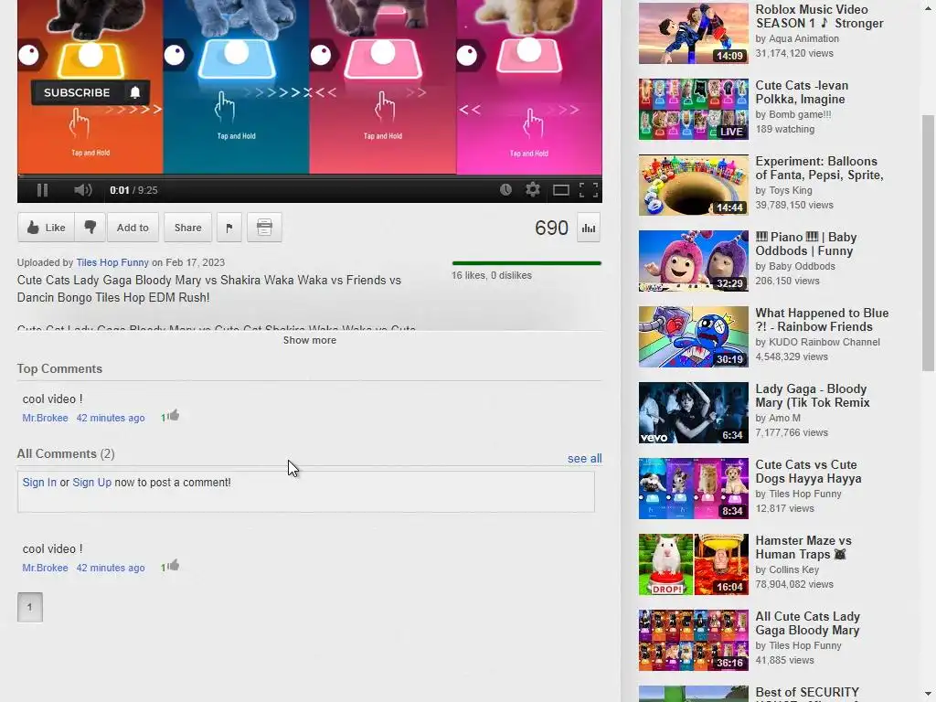Viewport: 936px width, 702px height.
Task: Switch to theater mode via rectangle icon
Action: tap(560, 190)
